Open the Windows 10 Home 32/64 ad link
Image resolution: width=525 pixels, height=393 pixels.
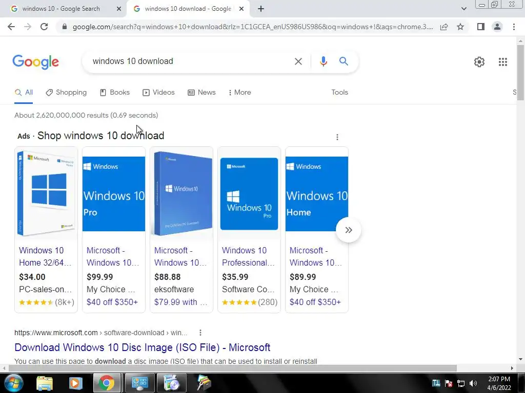click(x=45, y=257)
